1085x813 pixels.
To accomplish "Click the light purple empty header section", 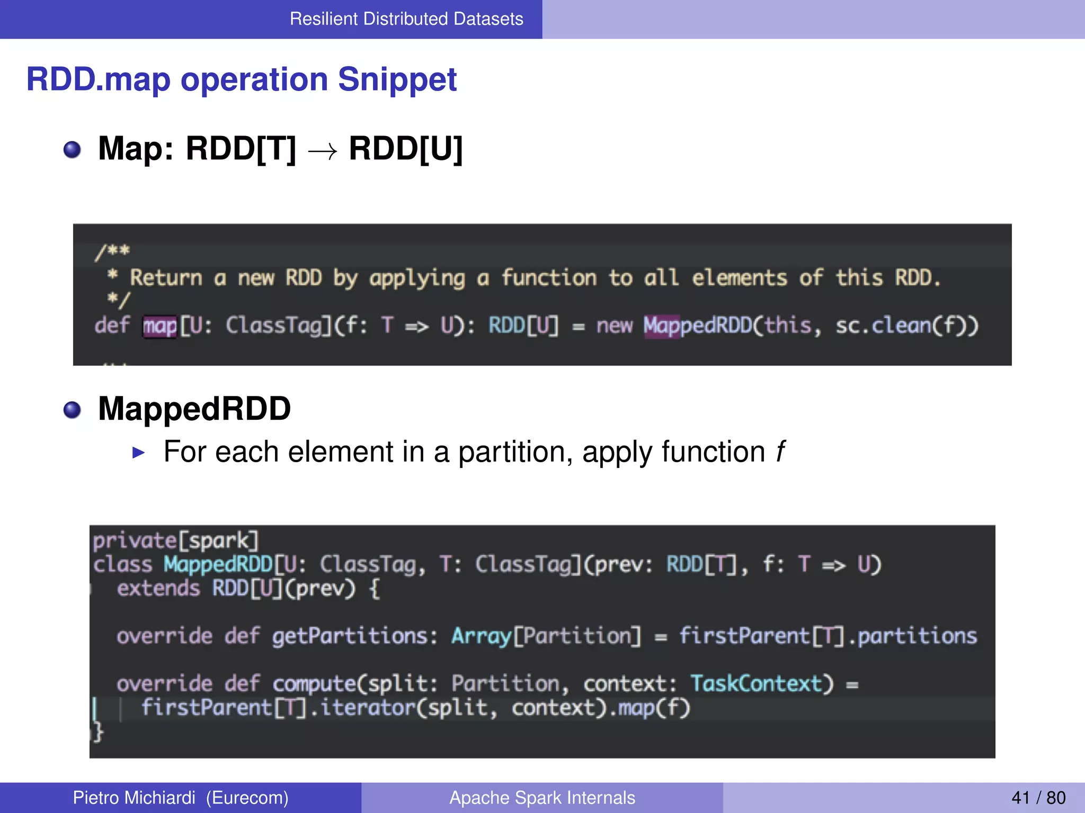I will [813, 19].
